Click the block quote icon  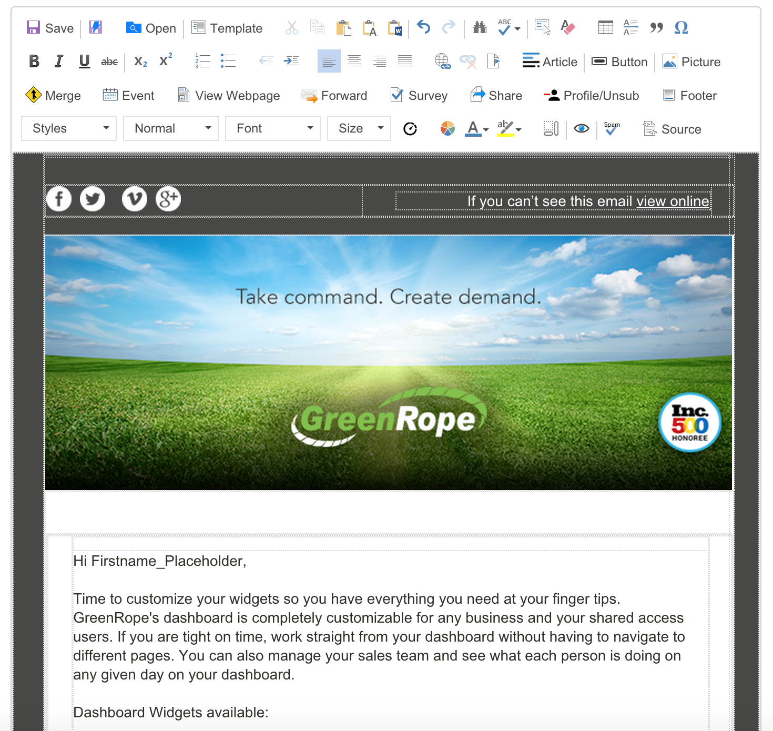656,27
